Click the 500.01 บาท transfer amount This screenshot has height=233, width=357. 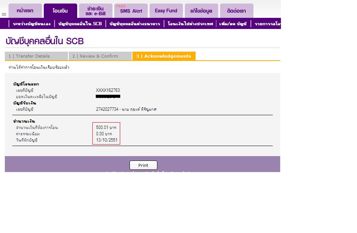106,127
